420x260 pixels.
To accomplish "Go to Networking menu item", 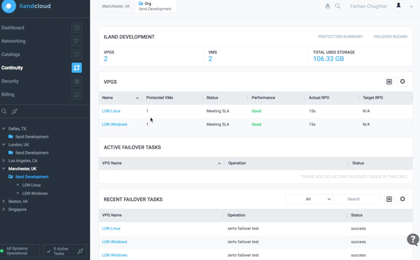I will click(x=13, y=41).
